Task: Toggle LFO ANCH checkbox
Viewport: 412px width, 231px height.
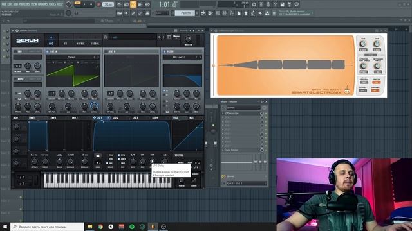Action: coord(118,159)
